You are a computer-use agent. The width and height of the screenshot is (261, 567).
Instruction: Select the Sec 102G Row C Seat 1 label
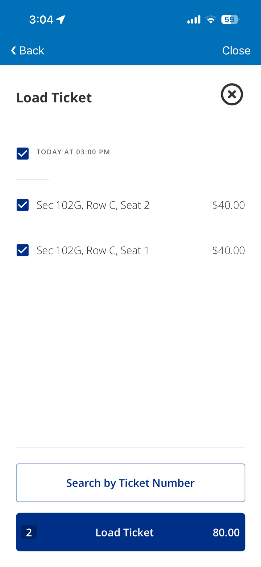[x=93, y=250]
